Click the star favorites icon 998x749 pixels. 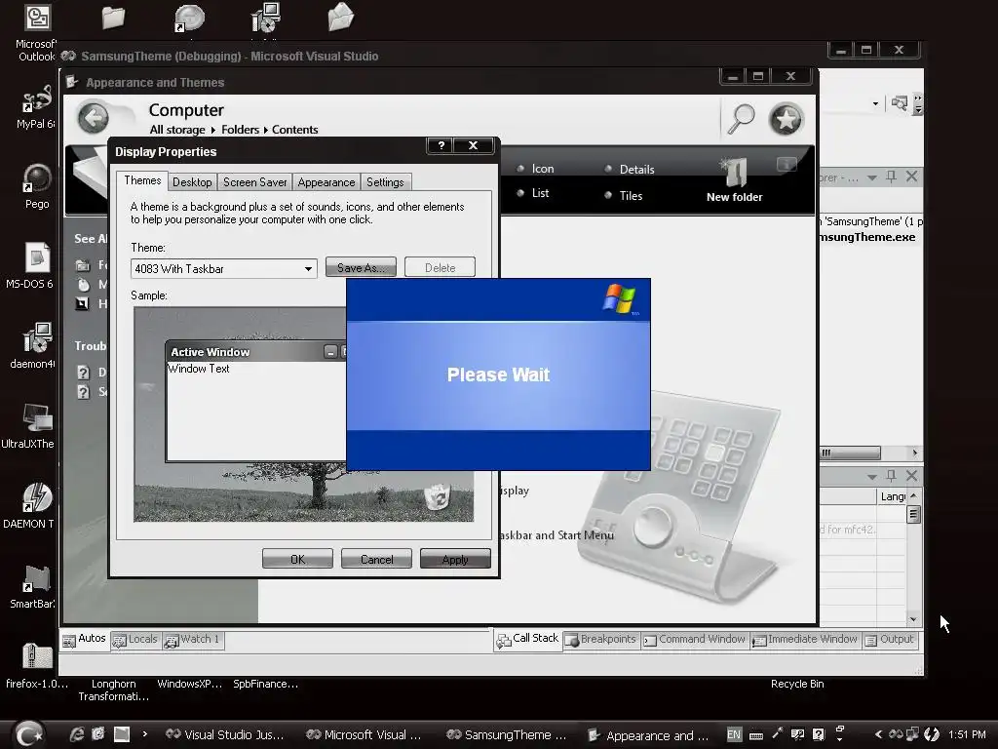(787, 118)
